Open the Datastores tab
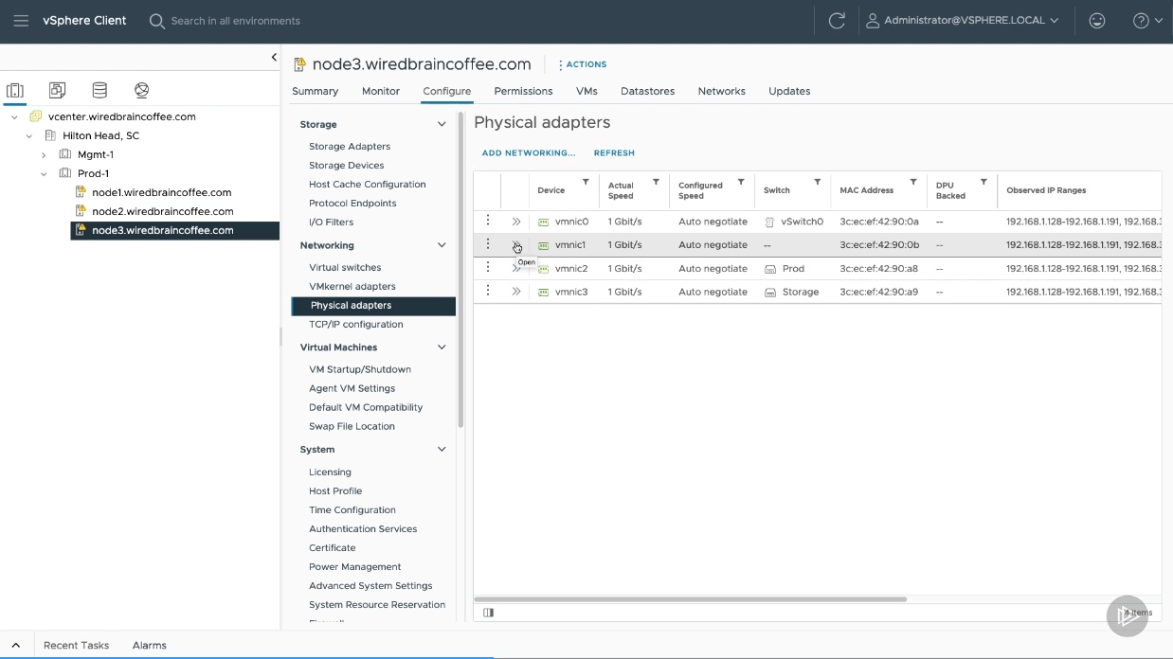Screen dimensions: 1173x659 click(x=647, y=91)
